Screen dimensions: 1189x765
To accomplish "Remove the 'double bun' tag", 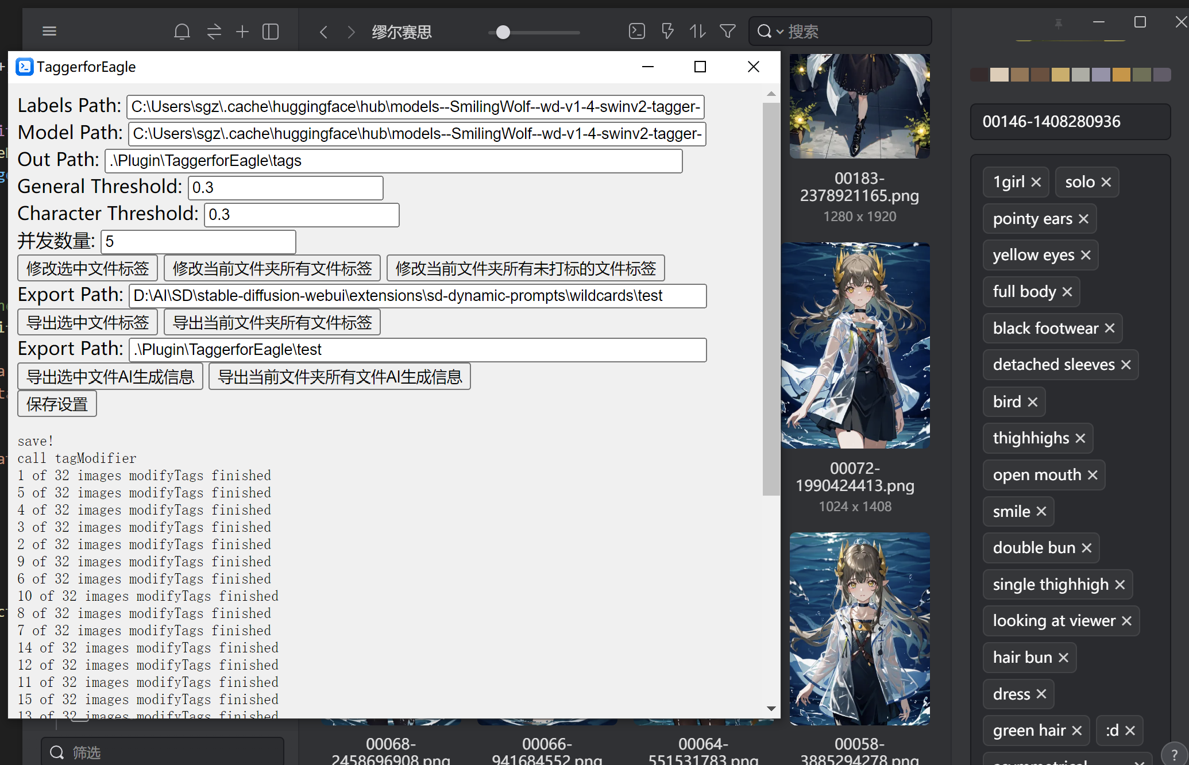I will 1086,548.
